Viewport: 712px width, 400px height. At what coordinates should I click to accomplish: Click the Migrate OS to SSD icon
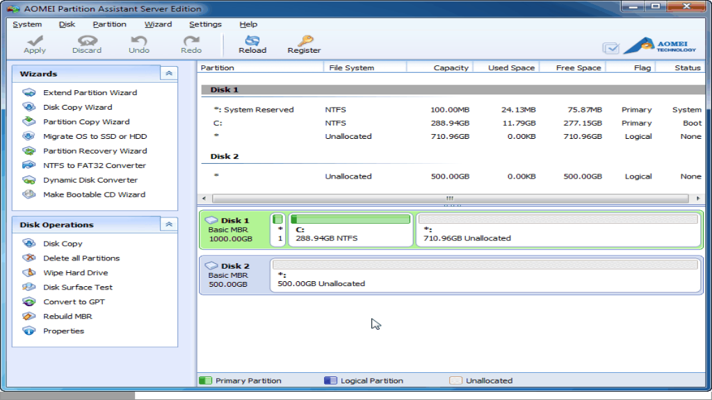(29, 136)
